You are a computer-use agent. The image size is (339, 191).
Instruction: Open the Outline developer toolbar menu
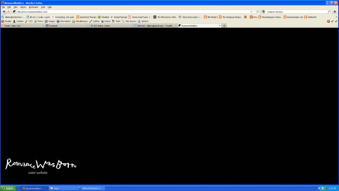(95, 21)
